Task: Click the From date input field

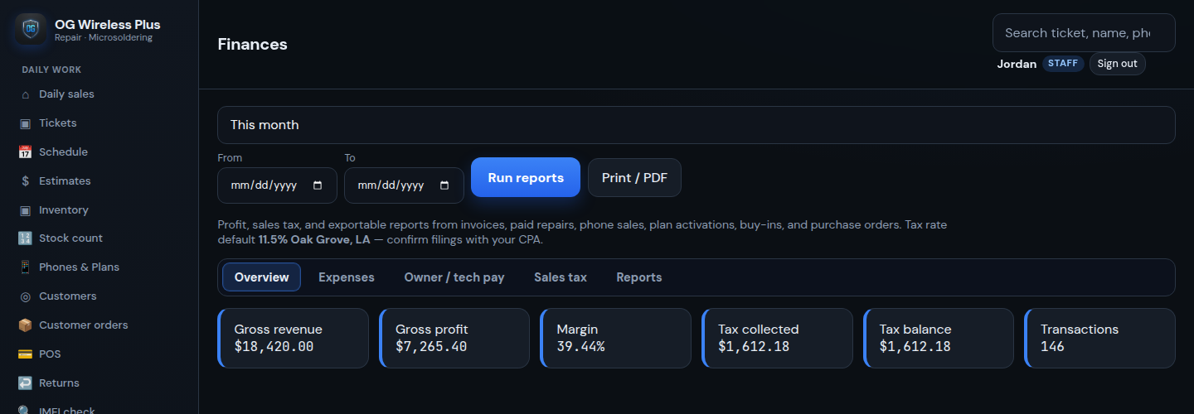Action: point(277,185)
